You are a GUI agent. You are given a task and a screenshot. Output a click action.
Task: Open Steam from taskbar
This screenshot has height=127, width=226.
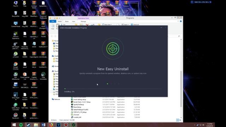tap(28, 125)
